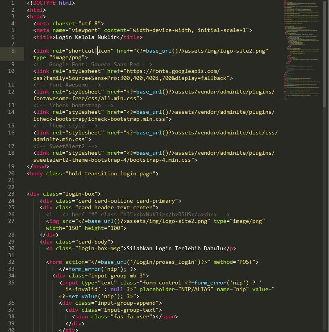Place cursor in the DOCTYPE html declaration
This screenshot has width=329, height=332.
tap(51, 3)
